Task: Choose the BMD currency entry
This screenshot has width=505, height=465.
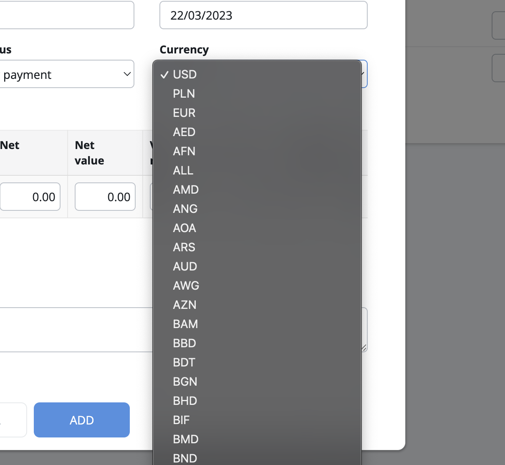Action: (x=186, y=439)
